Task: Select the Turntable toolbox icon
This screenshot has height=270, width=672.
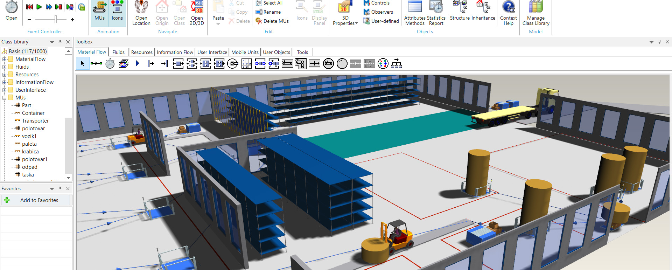Action: point(328,63)
